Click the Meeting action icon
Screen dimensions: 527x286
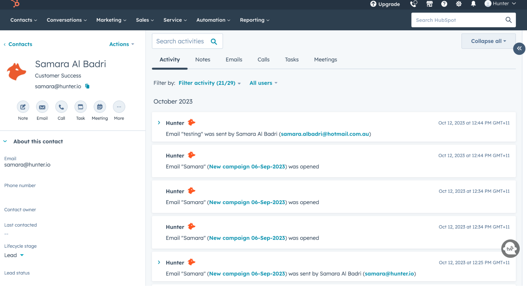click(100, 107)
